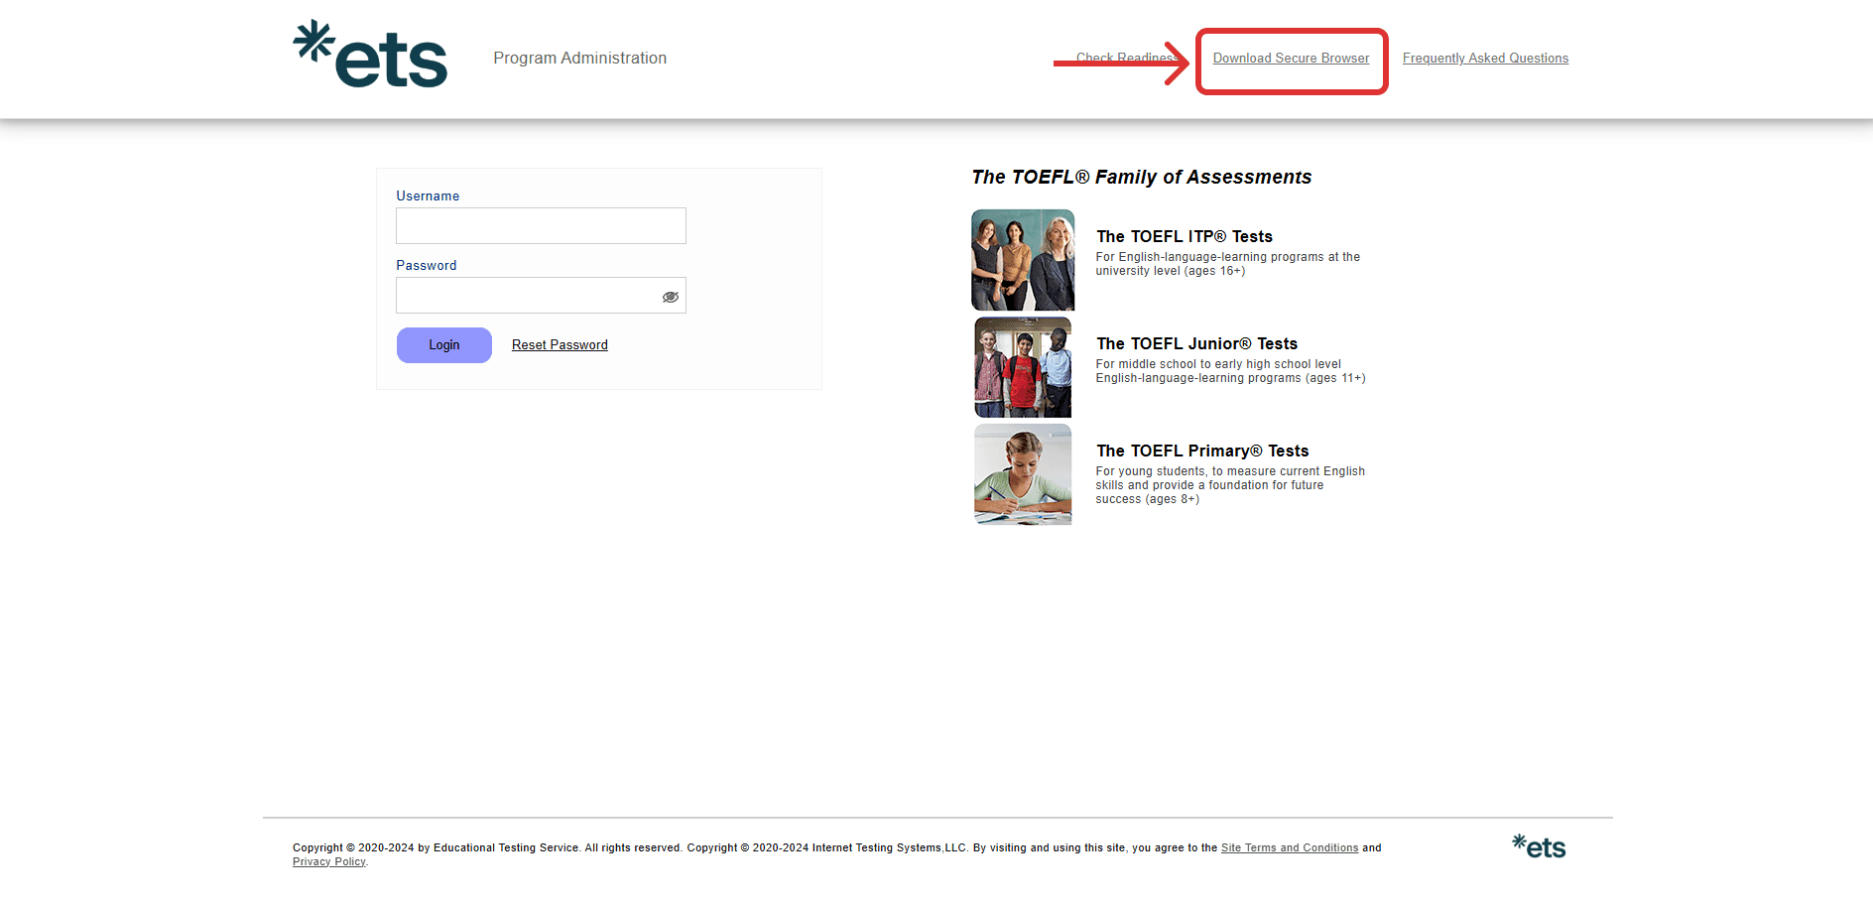Select the TOEFL ITP Tests heading

tap(1184, 236)
